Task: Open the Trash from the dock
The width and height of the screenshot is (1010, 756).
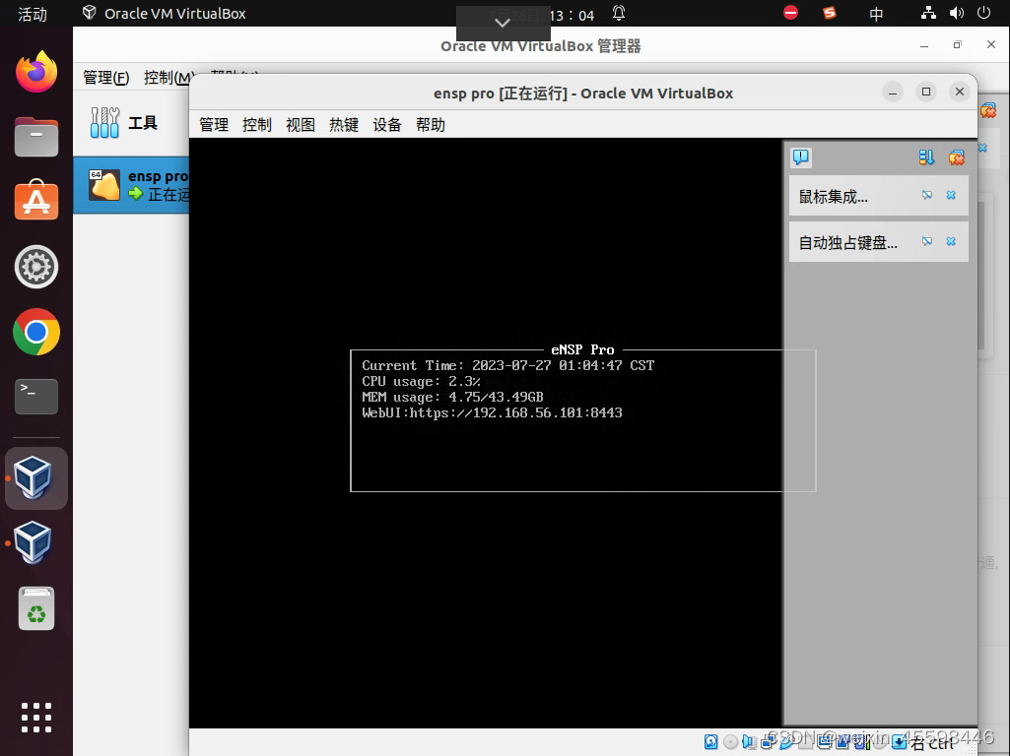Action: (36, 608)
